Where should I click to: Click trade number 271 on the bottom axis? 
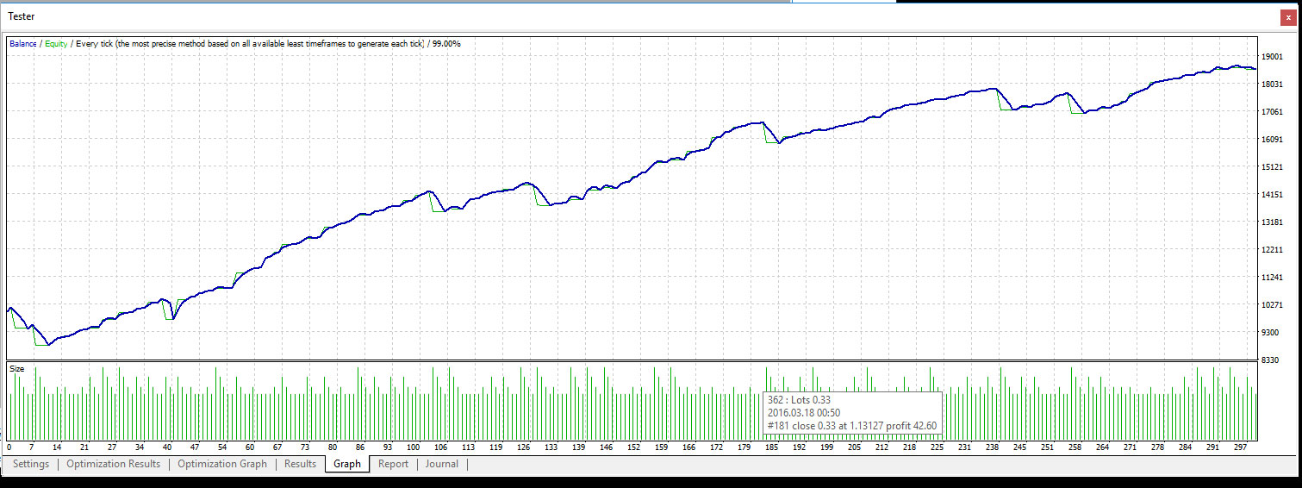(1130, 447)
